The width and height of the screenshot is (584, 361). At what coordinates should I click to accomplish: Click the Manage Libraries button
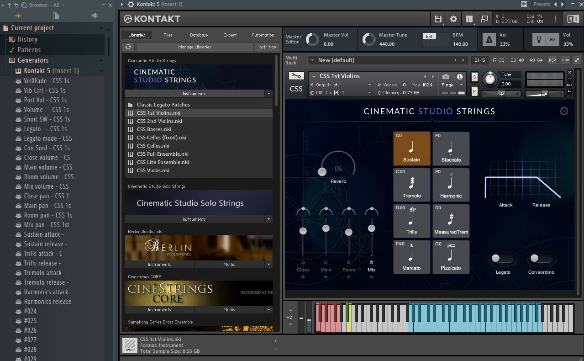(195, 47)
